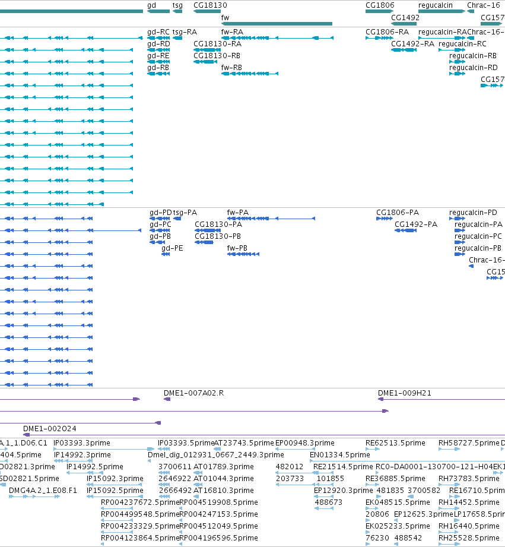505x547 pixels.
Task: Select transcript regucalcin-RD label
Action: pos(474,68)
